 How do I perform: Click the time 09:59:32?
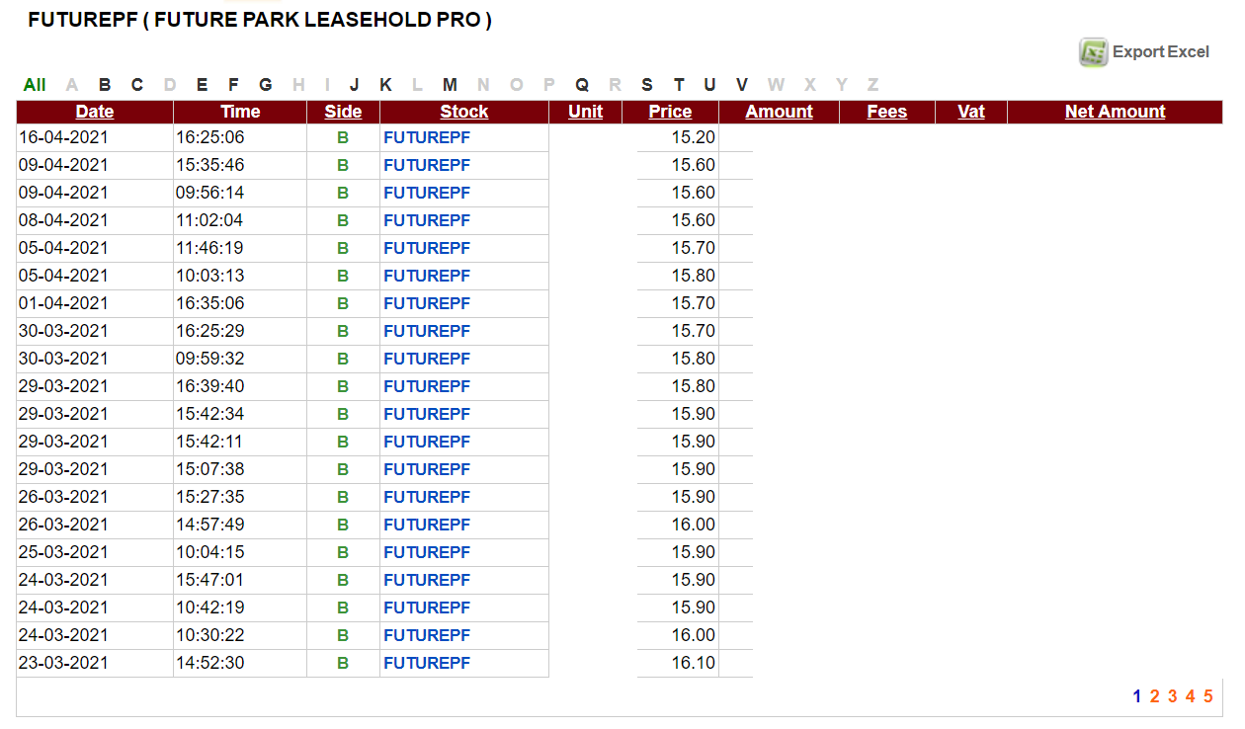(x=210, y=359)
